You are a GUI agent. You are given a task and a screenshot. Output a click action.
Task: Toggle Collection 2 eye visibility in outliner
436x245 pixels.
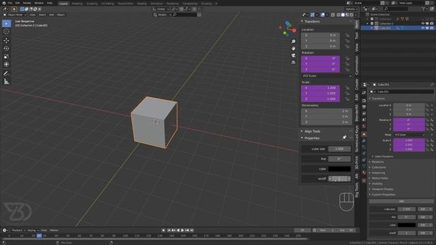click(x=422, y=24)
